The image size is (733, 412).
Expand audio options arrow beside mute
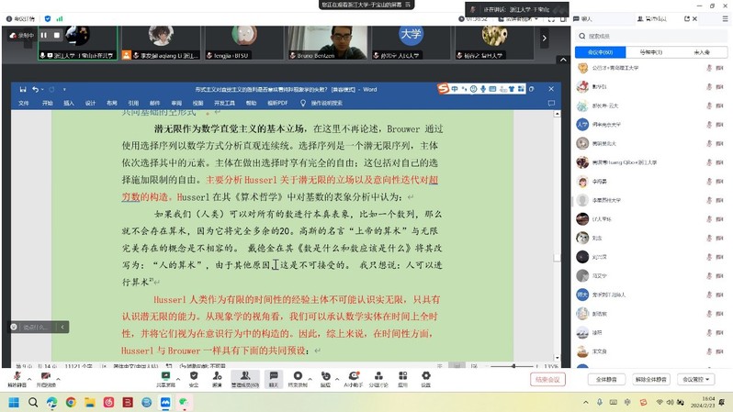[29, 379]
